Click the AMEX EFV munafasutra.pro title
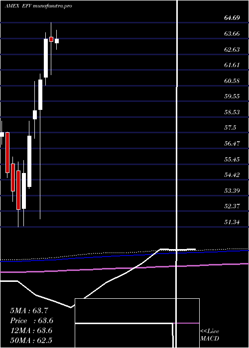Viewport: 249px width, 348px height. coord(38,6)
